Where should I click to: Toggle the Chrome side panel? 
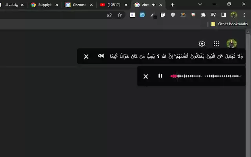[224, 15]
